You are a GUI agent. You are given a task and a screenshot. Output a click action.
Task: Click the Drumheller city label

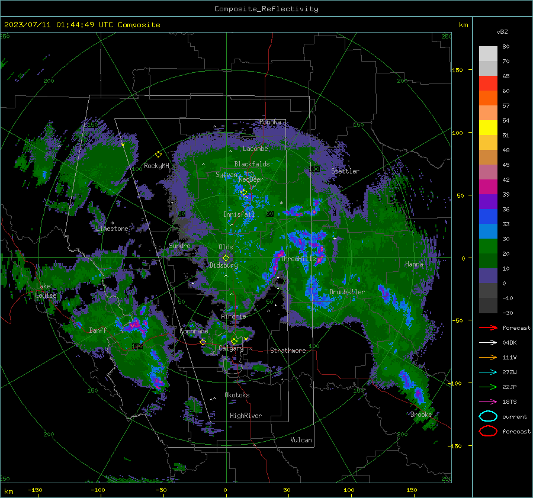[347, 292]
